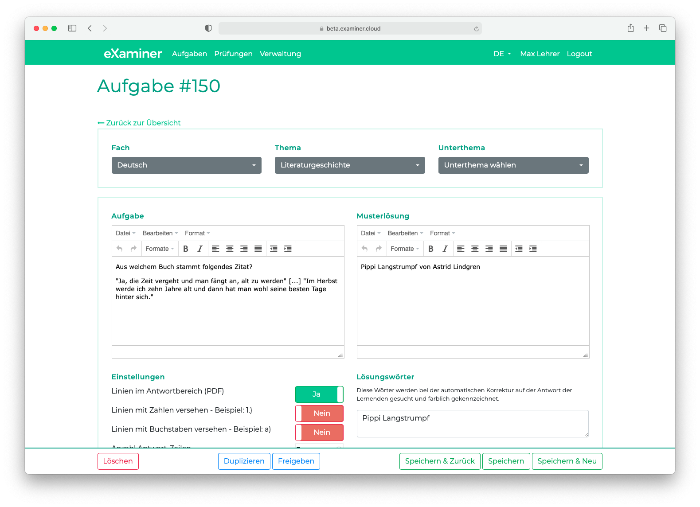Click the Löschen button
Screen dimensions: 700x507
coord(118,461)
